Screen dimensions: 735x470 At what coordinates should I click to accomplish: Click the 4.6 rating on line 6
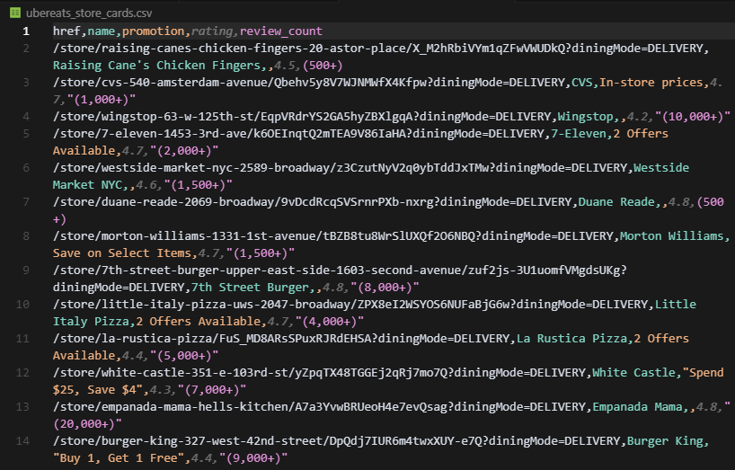[146, 184]
